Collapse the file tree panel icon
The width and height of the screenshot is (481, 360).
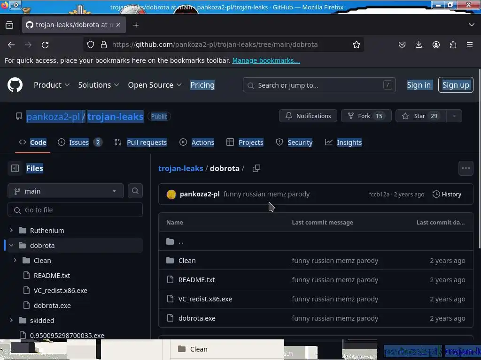pos(15,168)
